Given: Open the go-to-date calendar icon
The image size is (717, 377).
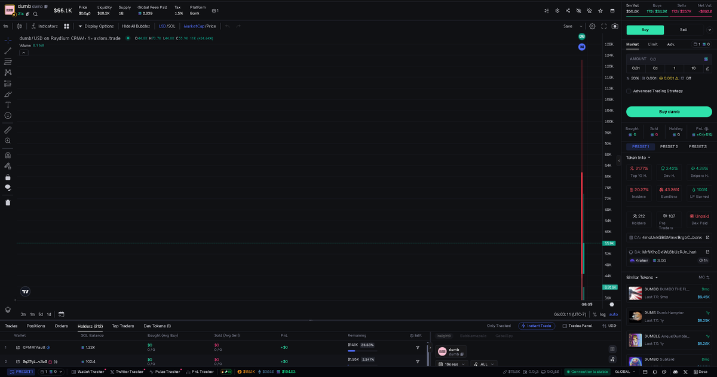Looking at the screenshot, I should coord(61,314).
